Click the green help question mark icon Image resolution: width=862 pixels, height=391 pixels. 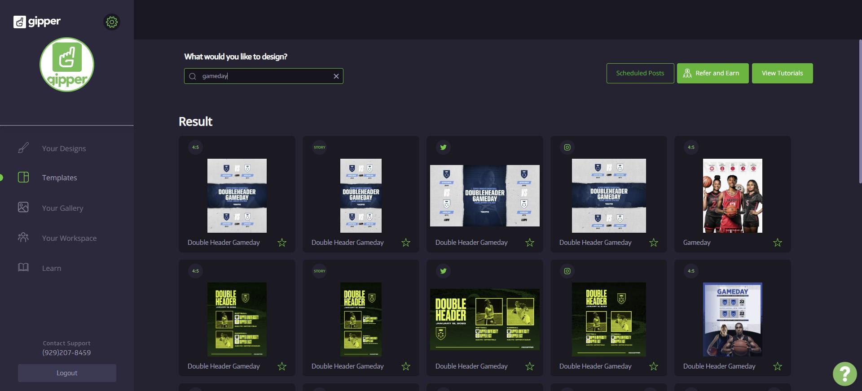(x=844, y=374)
